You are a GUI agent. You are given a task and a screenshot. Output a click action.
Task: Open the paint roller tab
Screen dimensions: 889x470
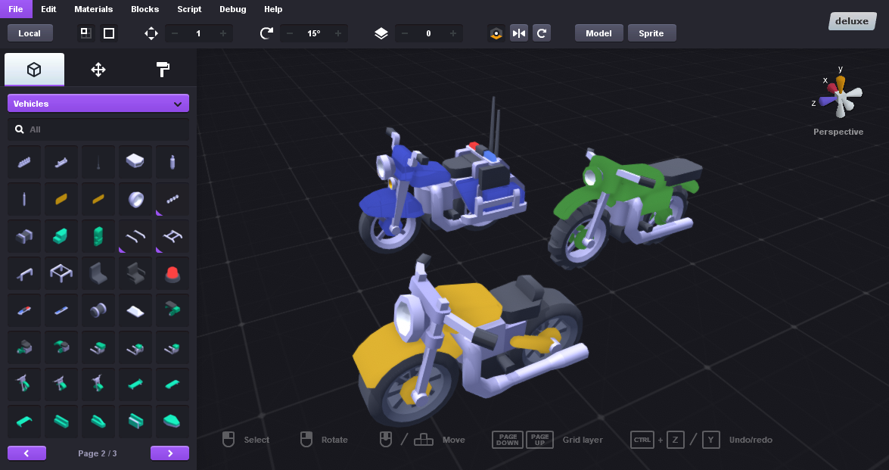(x=163, y=70)
